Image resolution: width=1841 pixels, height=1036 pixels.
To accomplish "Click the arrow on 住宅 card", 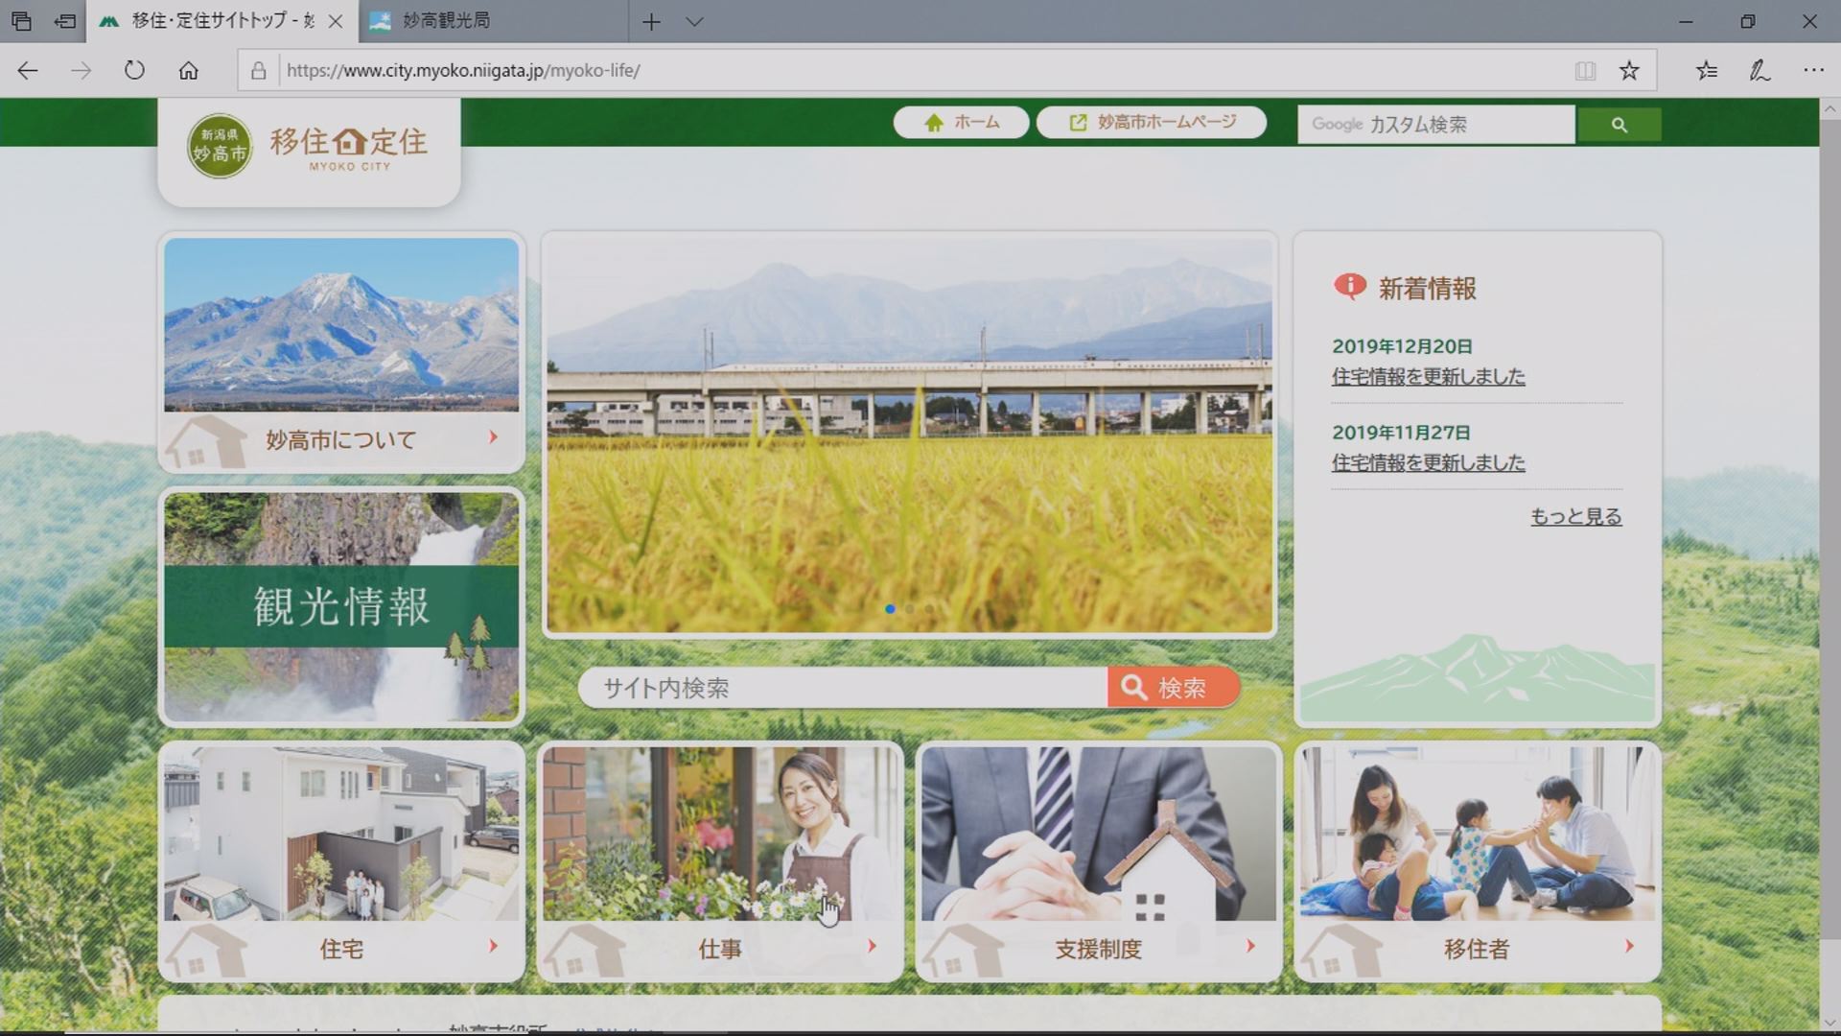I will (x=493, y=947).
